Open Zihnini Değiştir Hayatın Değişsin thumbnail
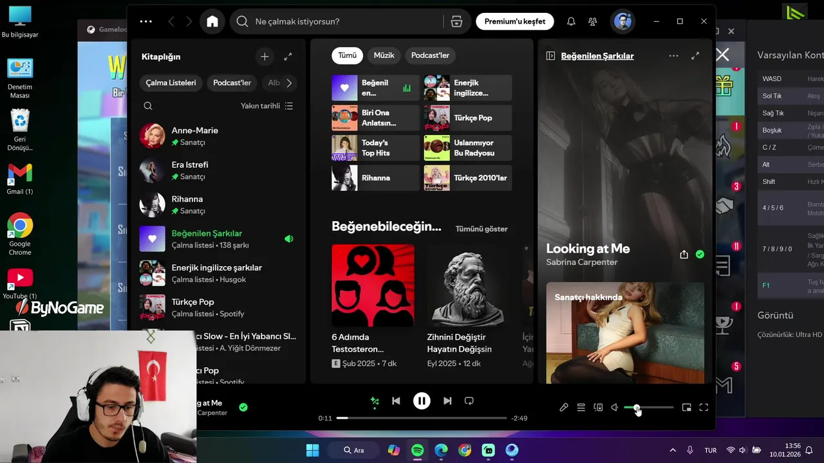Viewport: 824px width, 463px height. point(468,286)
